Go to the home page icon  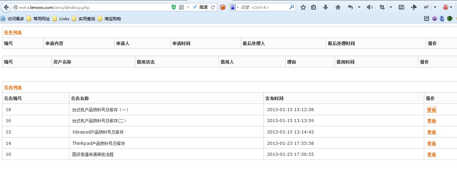click(x=338, y=7)
